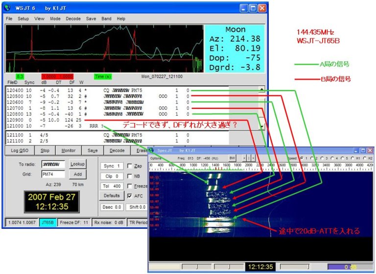
Task: Click the Dsec 0.0 value box
Action: click(112, 207)
